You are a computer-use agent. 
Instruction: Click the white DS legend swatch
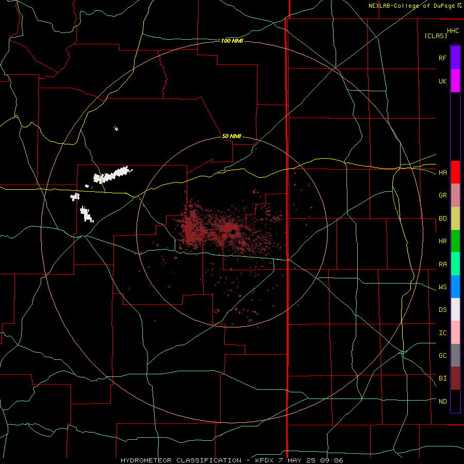click(x=455, y=309)
